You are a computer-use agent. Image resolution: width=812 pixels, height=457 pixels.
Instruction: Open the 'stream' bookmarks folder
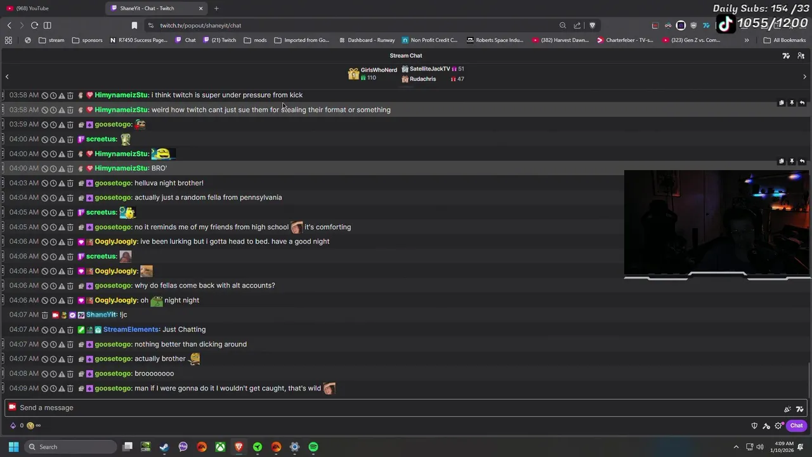(51, 40)
